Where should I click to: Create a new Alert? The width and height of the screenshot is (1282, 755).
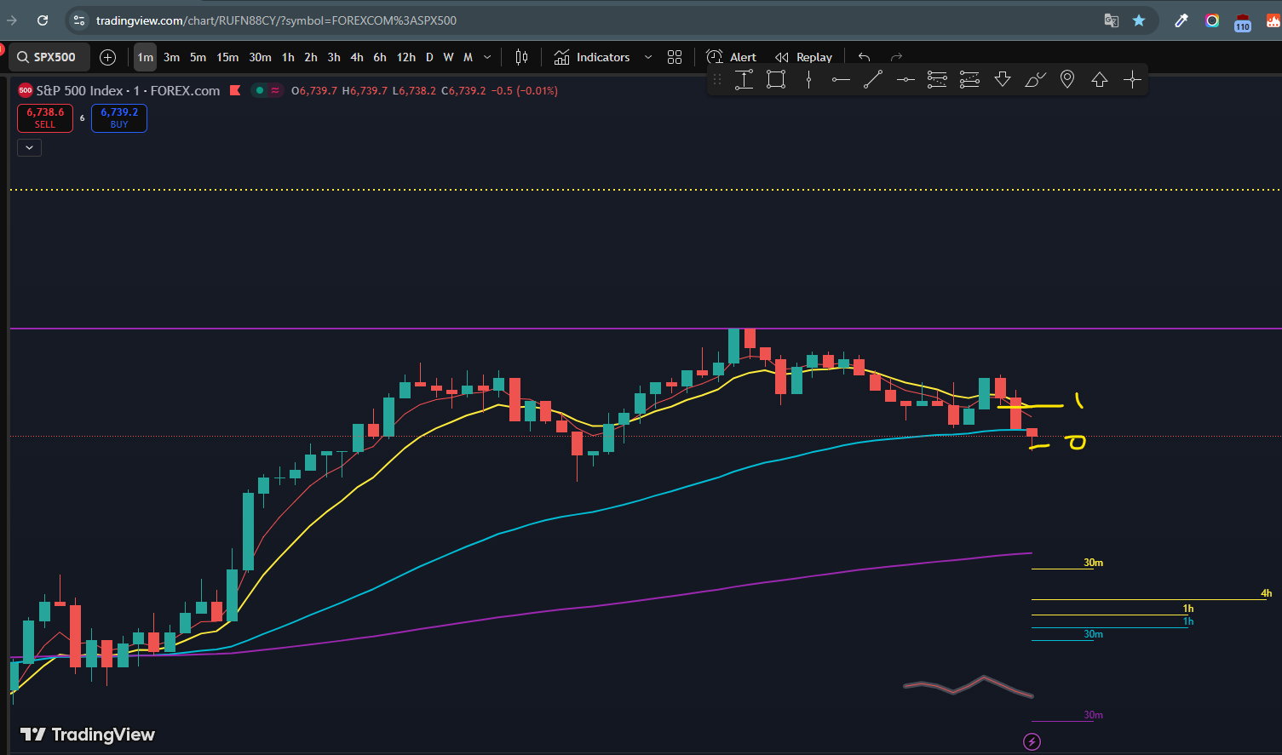click(x=732, y=57)
